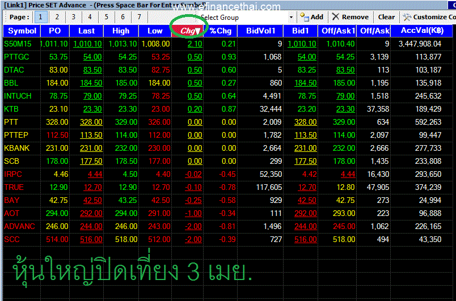The height and width of the screenshot is (301, 456).
Task: Click TRUE BidVol1 value 117,605
Action: coord(269,188)
